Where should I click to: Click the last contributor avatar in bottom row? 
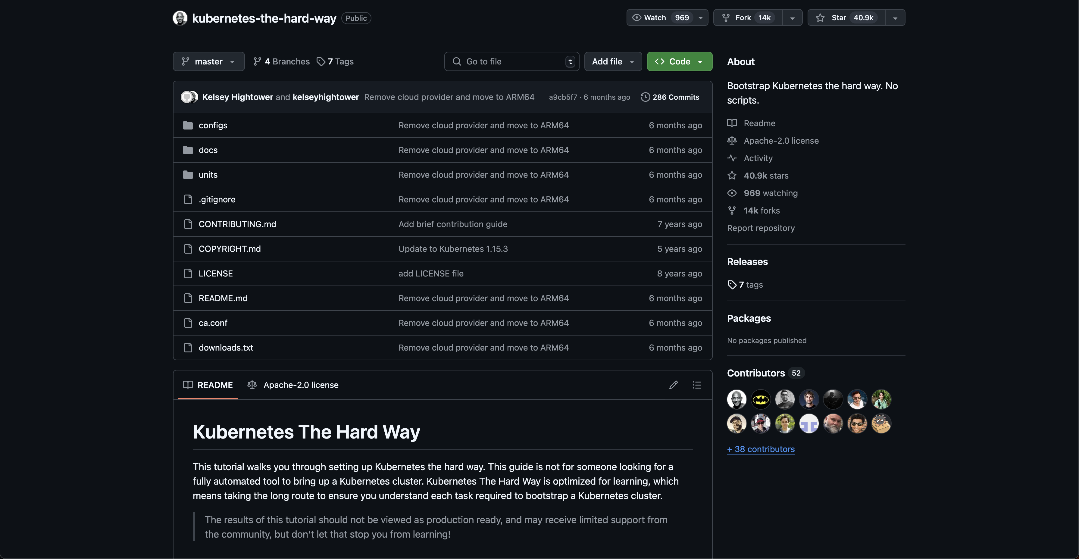click(x=881, y=424)
